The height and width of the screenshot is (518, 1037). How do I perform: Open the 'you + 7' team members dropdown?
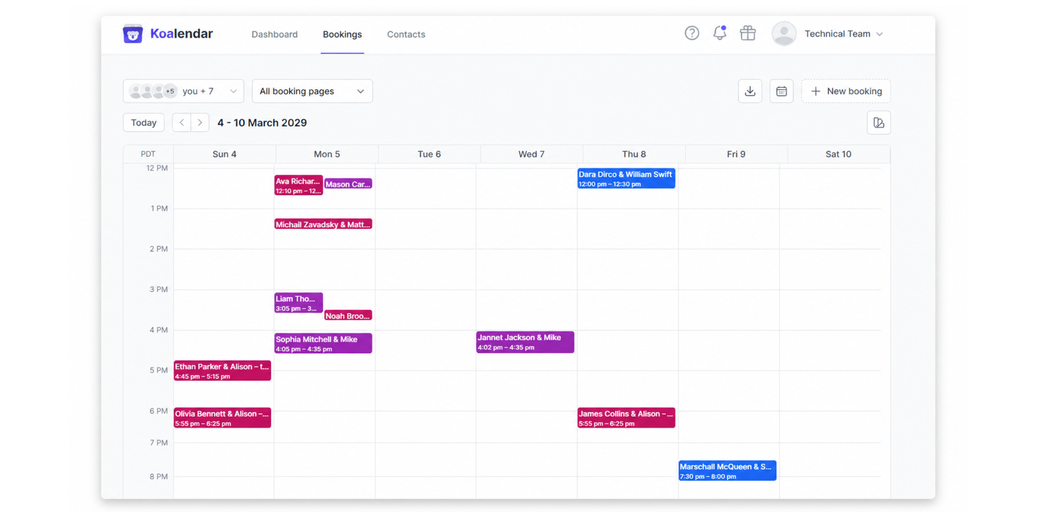[x=183, y=91]
